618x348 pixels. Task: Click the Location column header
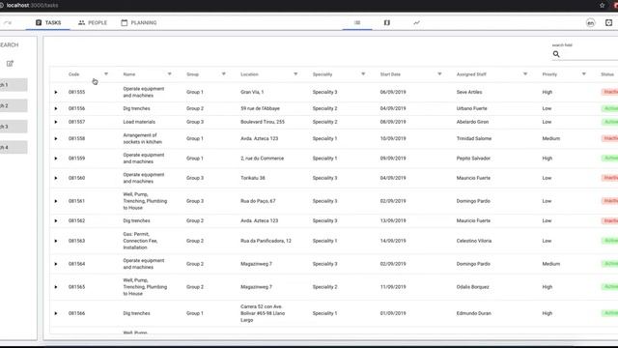coord(249,74)
